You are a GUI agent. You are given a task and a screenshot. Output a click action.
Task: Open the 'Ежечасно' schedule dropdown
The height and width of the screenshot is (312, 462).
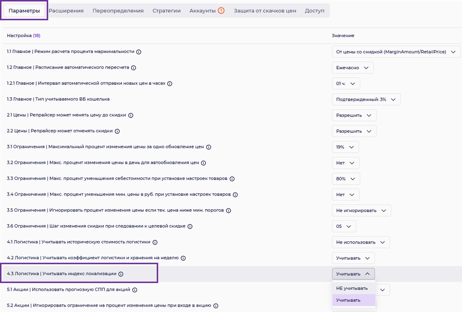pos(352,68)
